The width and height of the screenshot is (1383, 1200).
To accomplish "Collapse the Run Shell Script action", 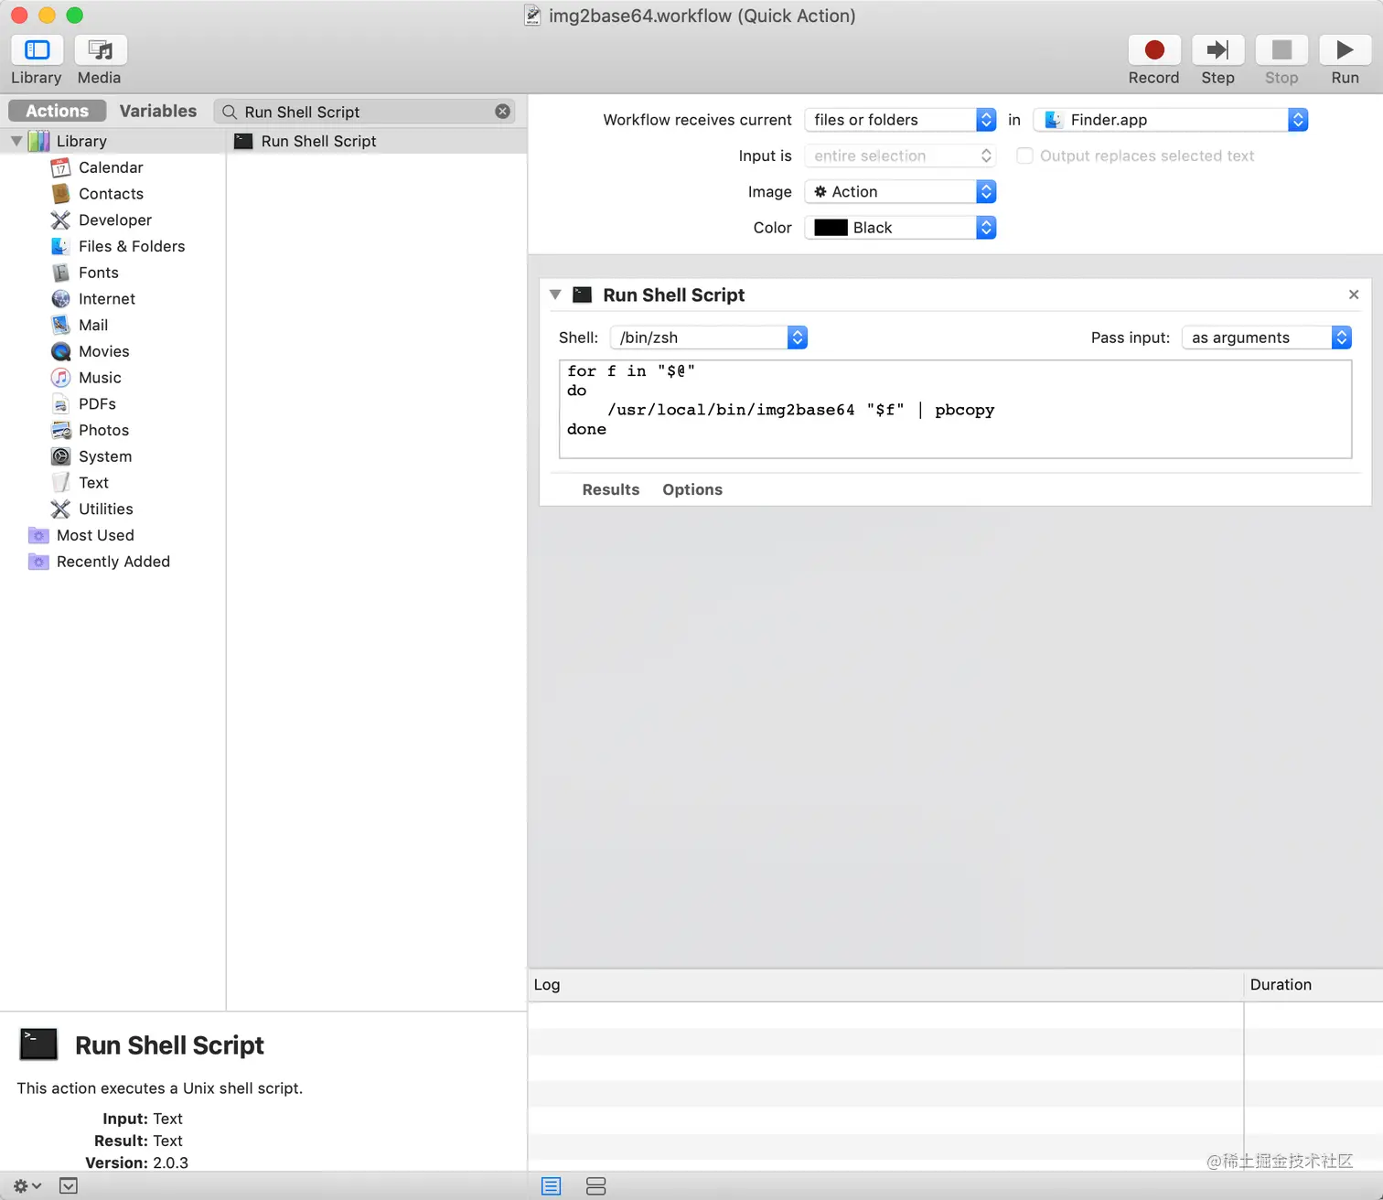I will click(x=555, y=295).
